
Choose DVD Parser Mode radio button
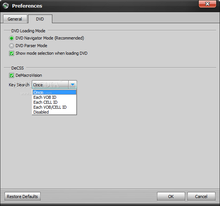11,46
